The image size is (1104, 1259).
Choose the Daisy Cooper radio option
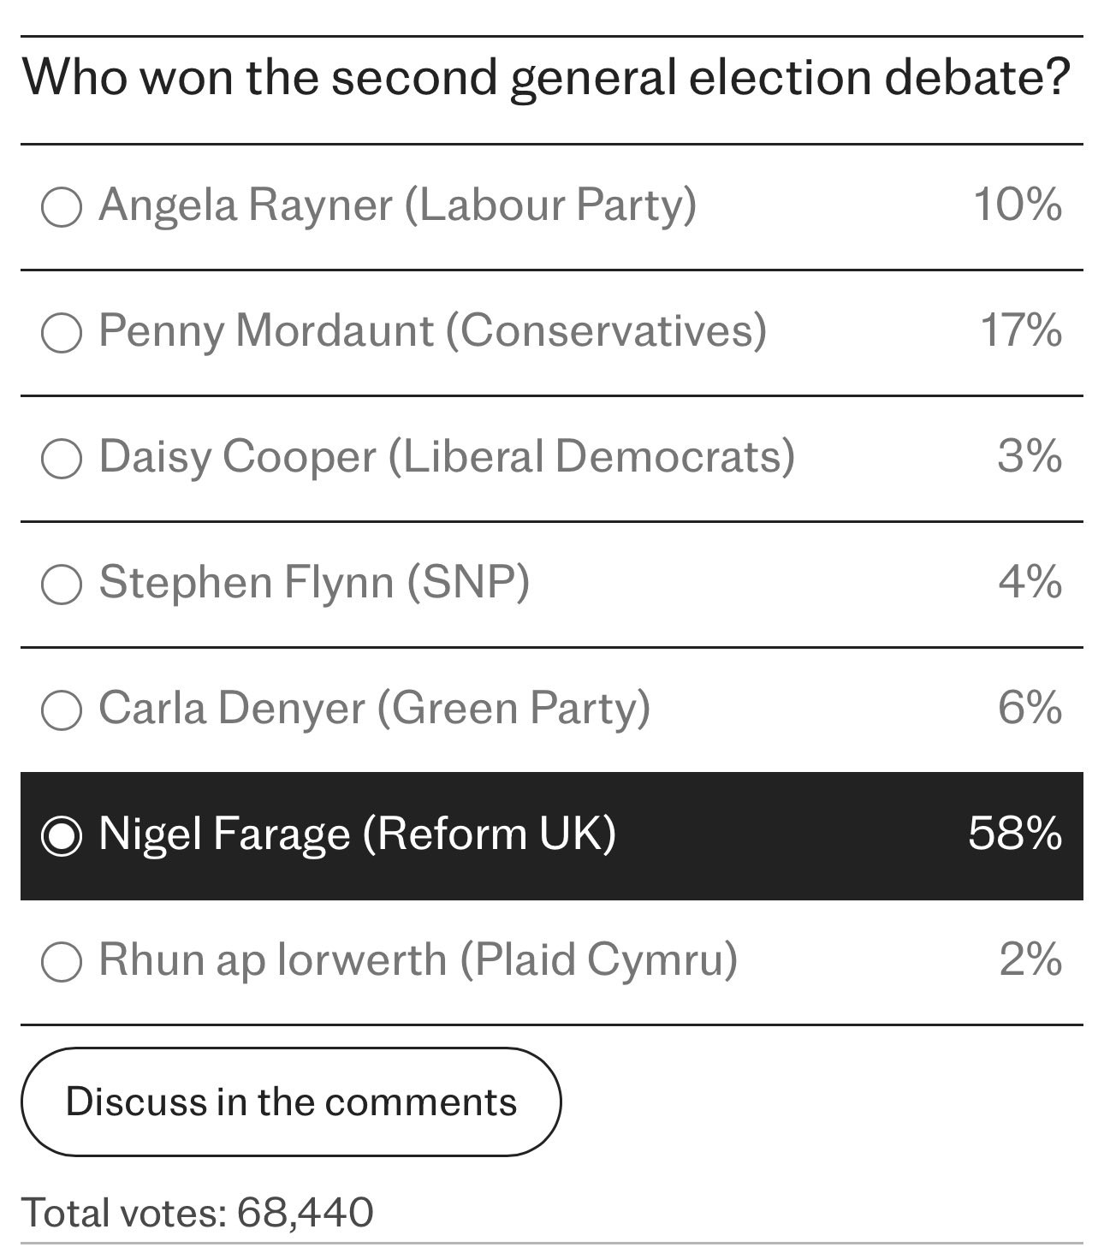(x=62, y=459)
